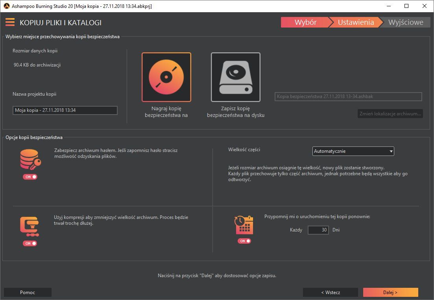This screenshot has width=434, height=300.
Task: Toggle password protection ON switch
Action: click(x=30, y=177)
